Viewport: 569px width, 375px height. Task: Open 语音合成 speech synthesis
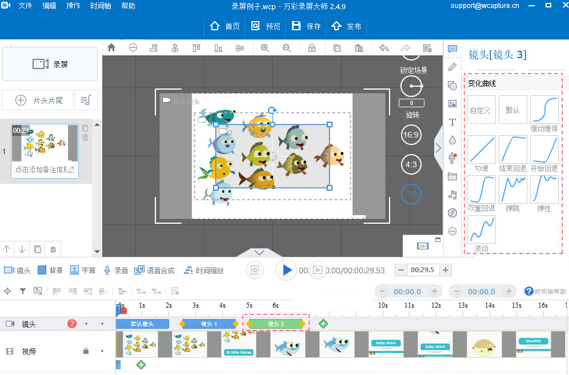coord(154,271)
